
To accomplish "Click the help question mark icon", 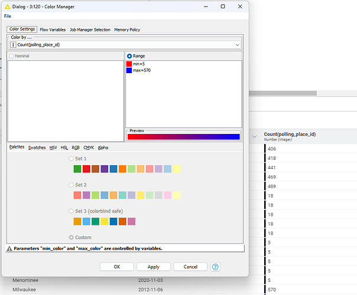I will [x=215, y=267].
